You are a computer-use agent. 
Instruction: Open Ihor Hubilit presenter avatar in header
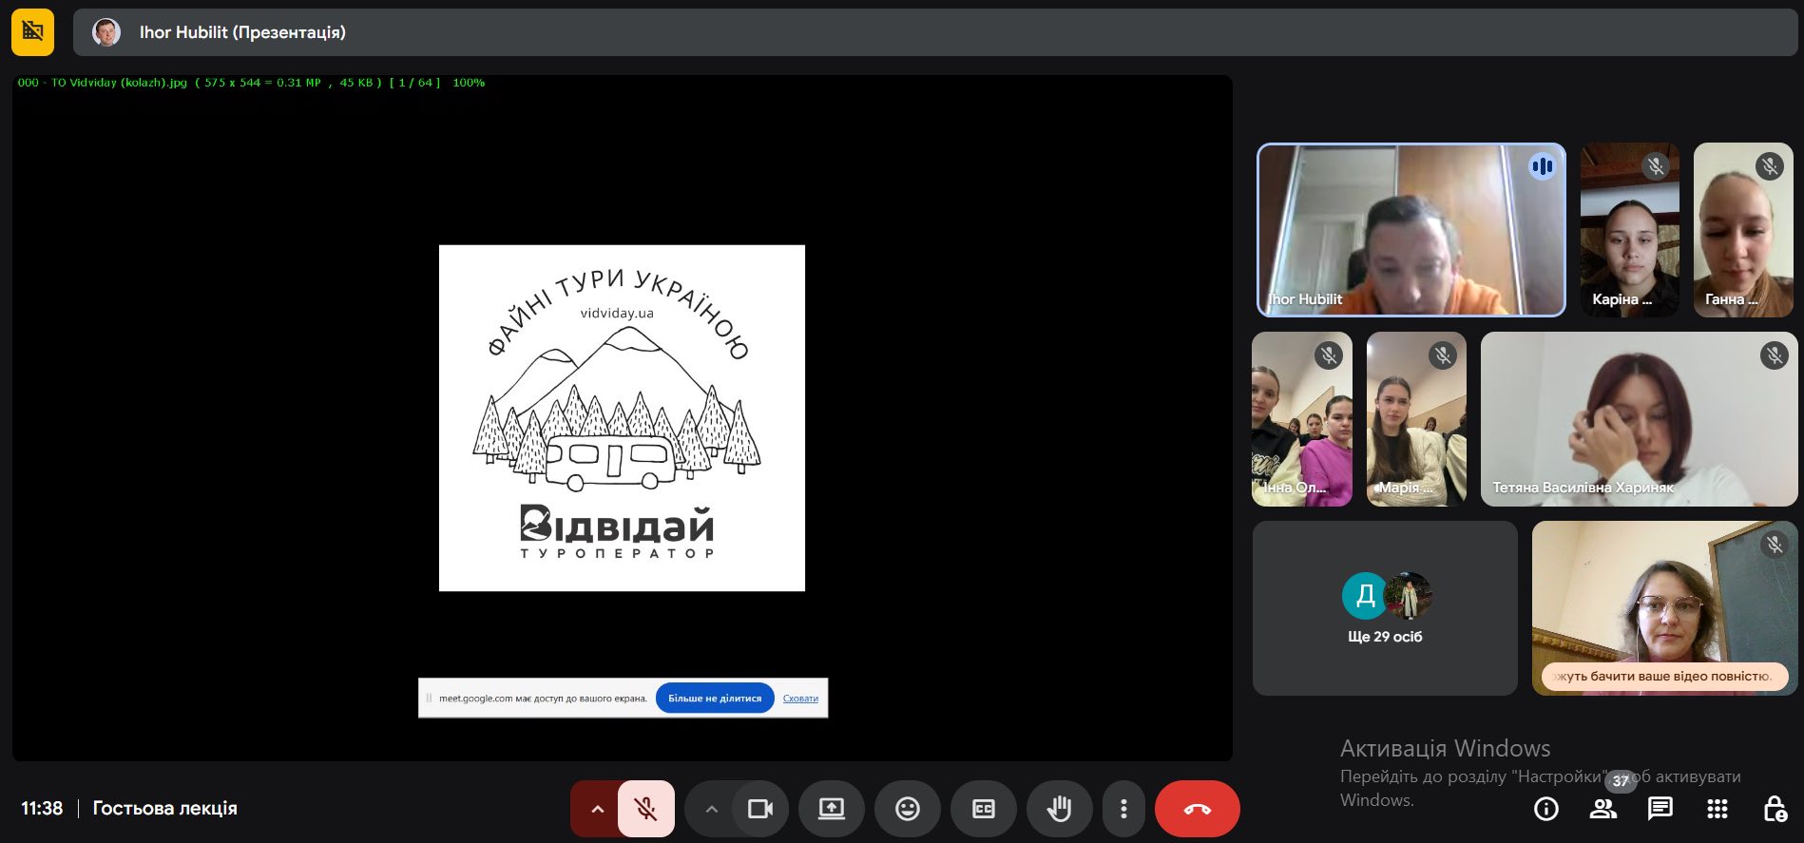click(x=106, y=32)
